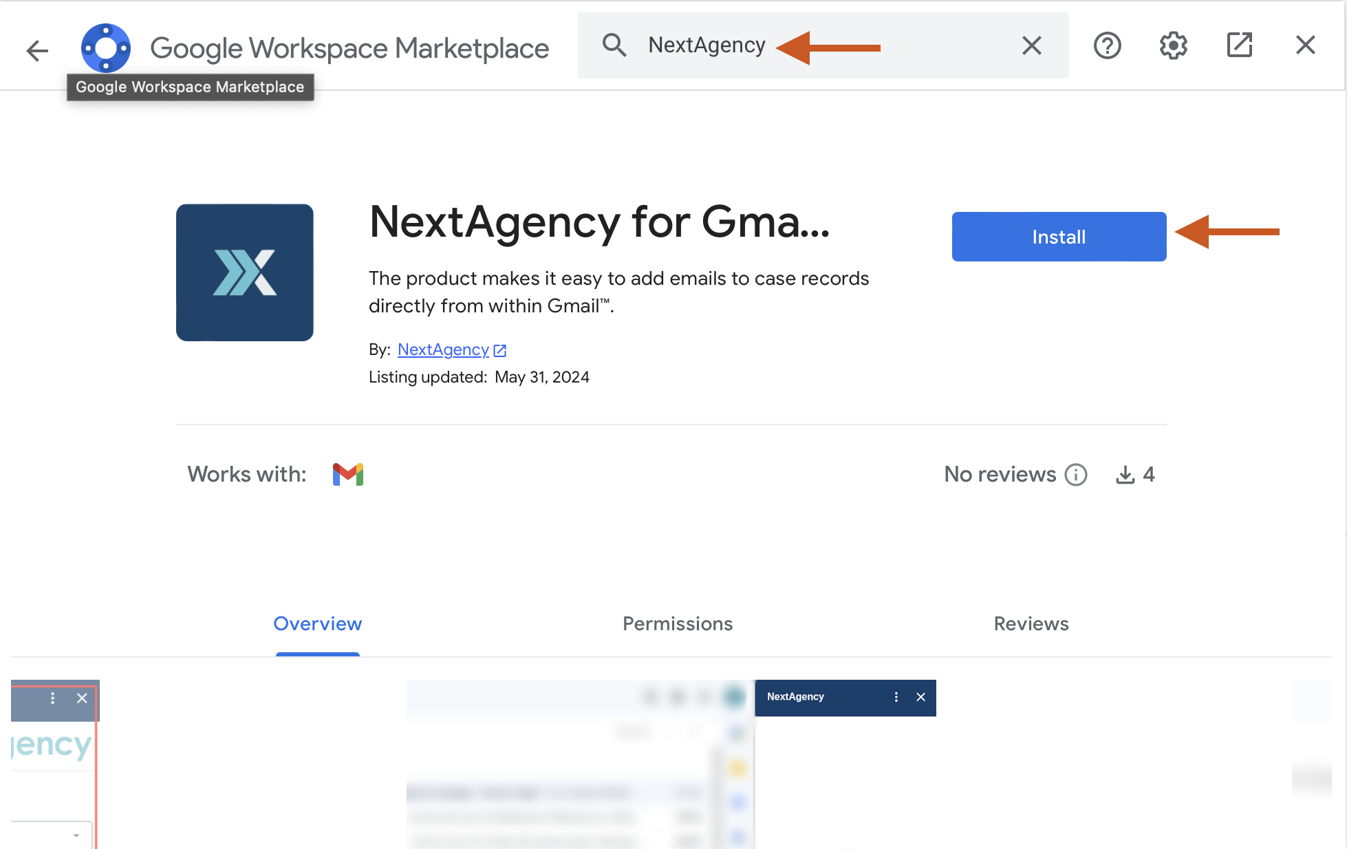Open the help question mark icon
Screen dimensions: 1347x849
(x=1107, y=45)
